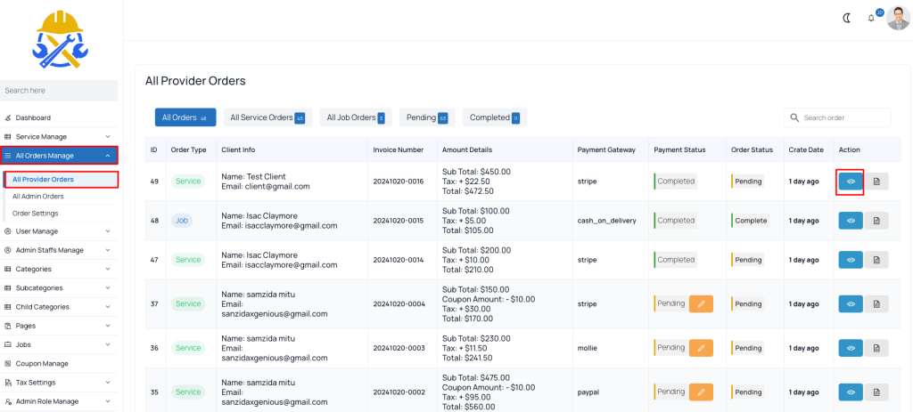Expand Categories menu
This screenshot has width=913, height=412.
[59, 269]
